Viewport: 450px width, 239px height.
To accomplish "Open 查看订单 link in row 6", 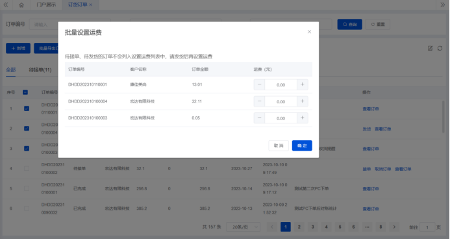I will tap(371, 209).
